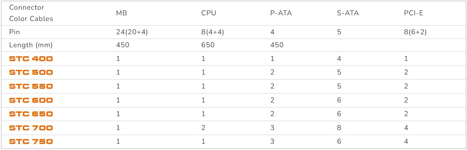Click the 24(20+4) MB pin value
467x150 pixels.
pyautogui.click(x=132, y=32)
